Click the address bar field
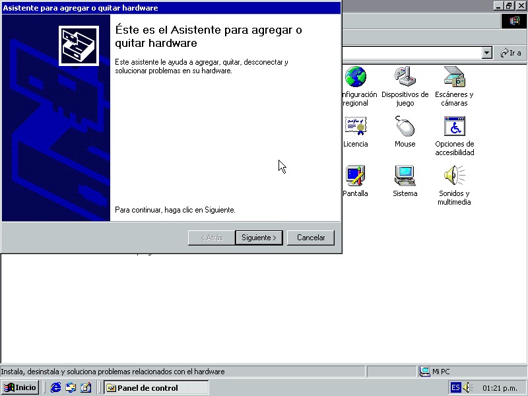 coord(412,53)
